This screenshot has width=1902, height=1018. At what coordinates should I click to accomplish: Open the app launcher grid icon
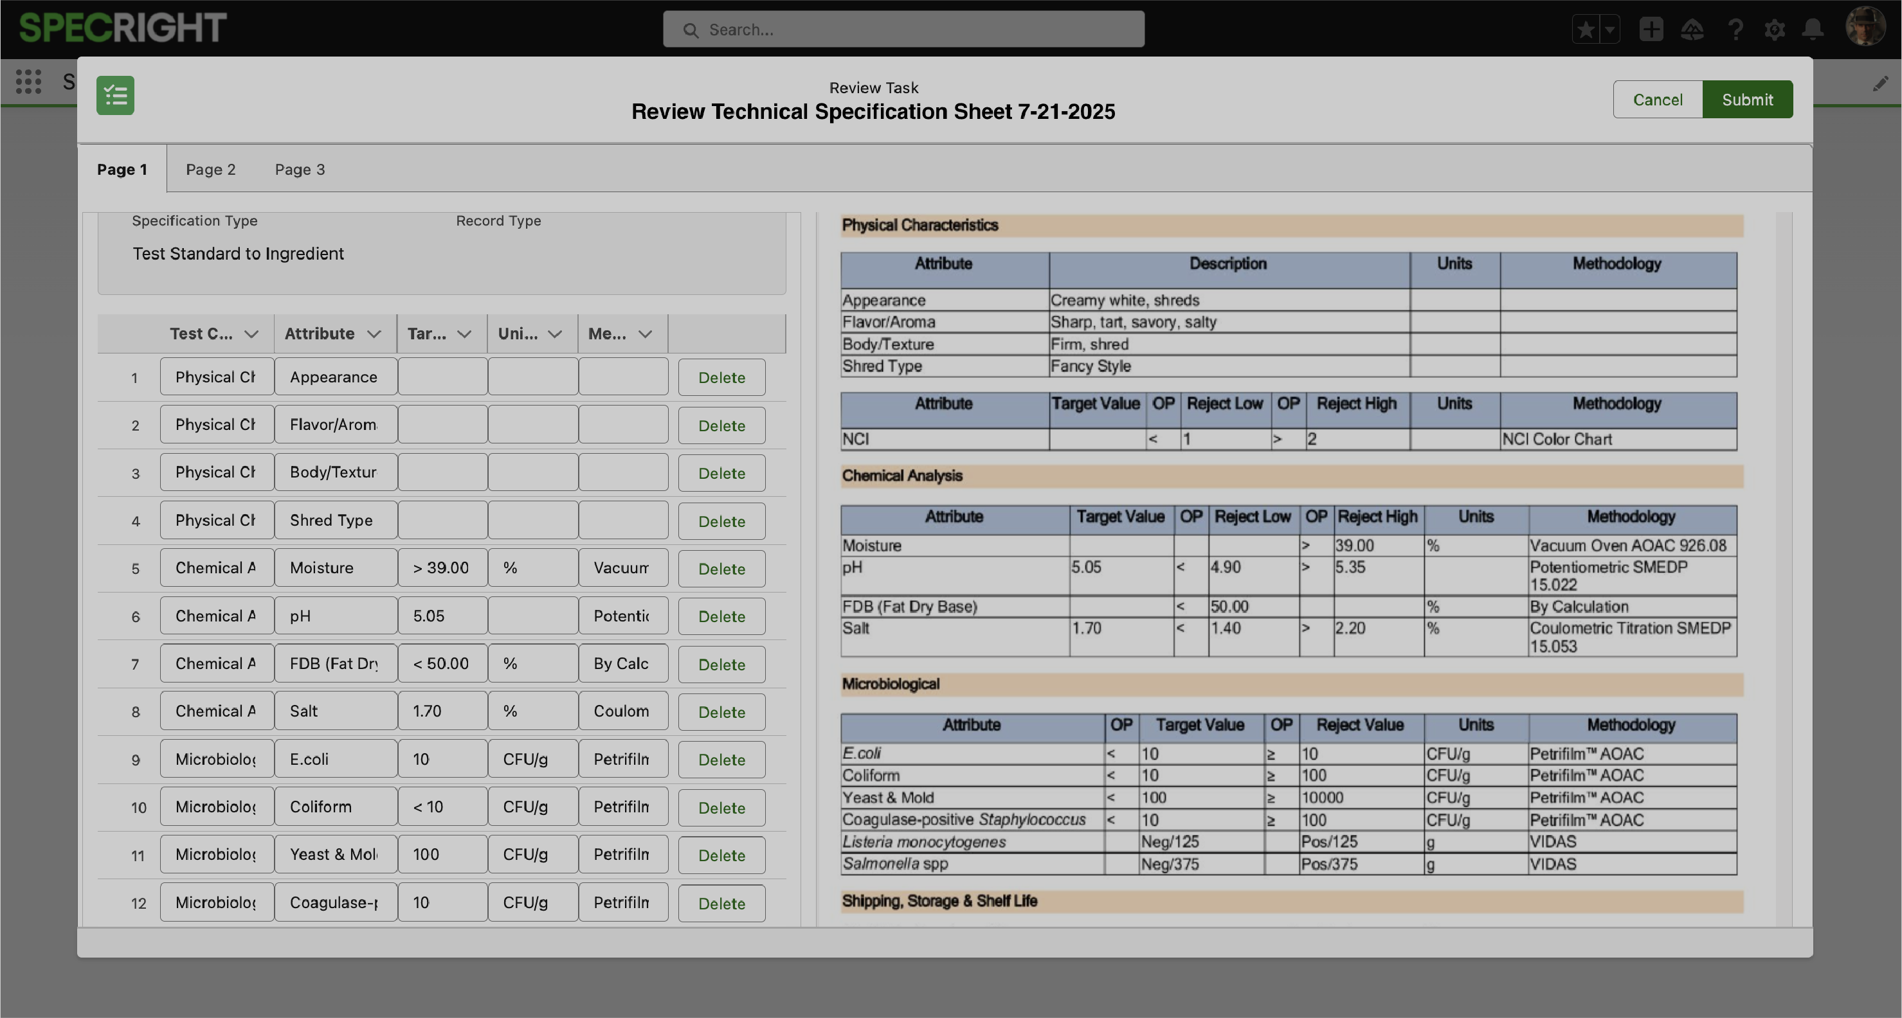(28, 81)
